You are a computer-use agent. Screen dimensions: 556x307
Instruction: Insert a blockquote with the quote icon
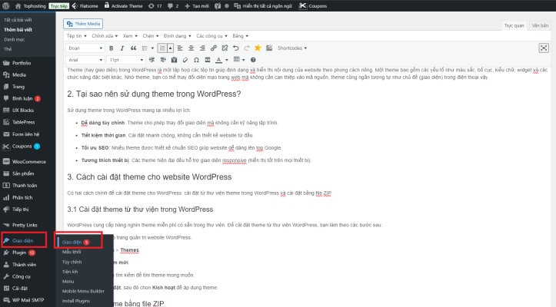click(133, 48)
